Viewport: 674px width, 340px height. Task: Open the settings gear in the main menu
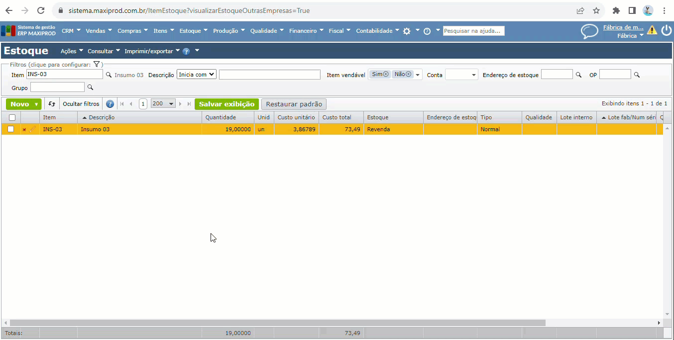point(407,31)
